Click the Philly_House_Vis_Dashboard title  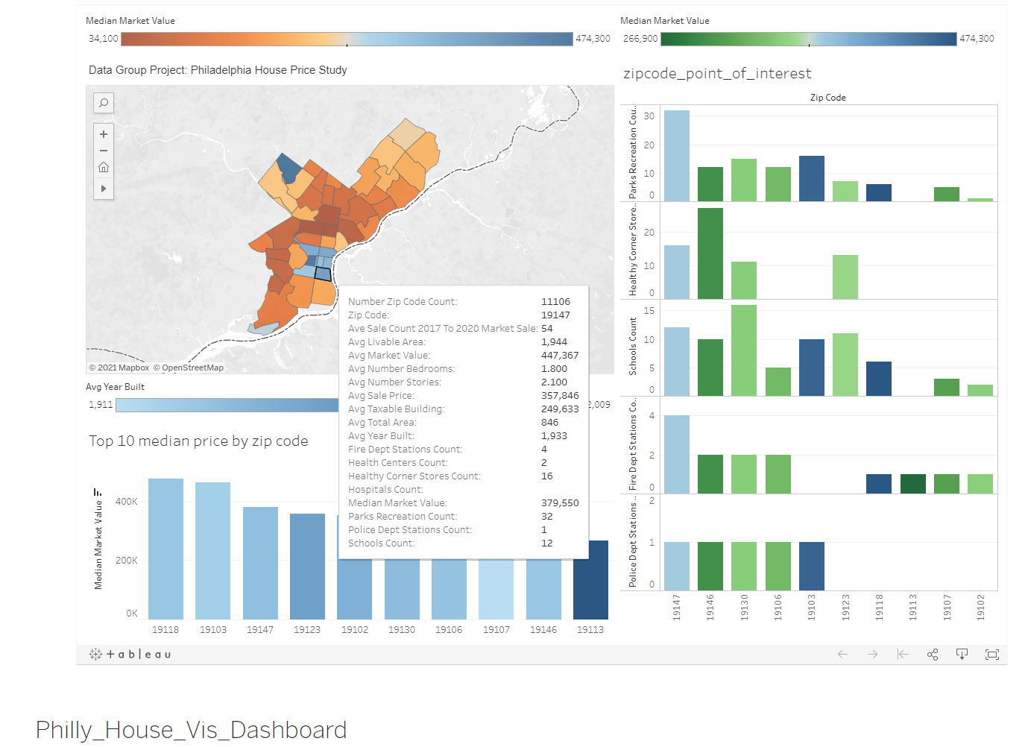[192, 729]
